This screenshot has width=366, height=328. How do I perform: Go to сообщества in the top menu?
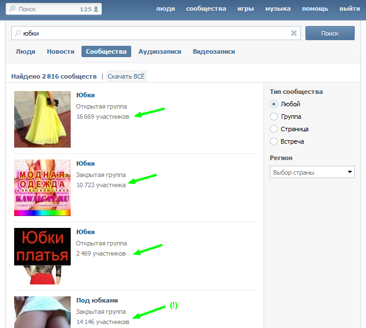206,9
